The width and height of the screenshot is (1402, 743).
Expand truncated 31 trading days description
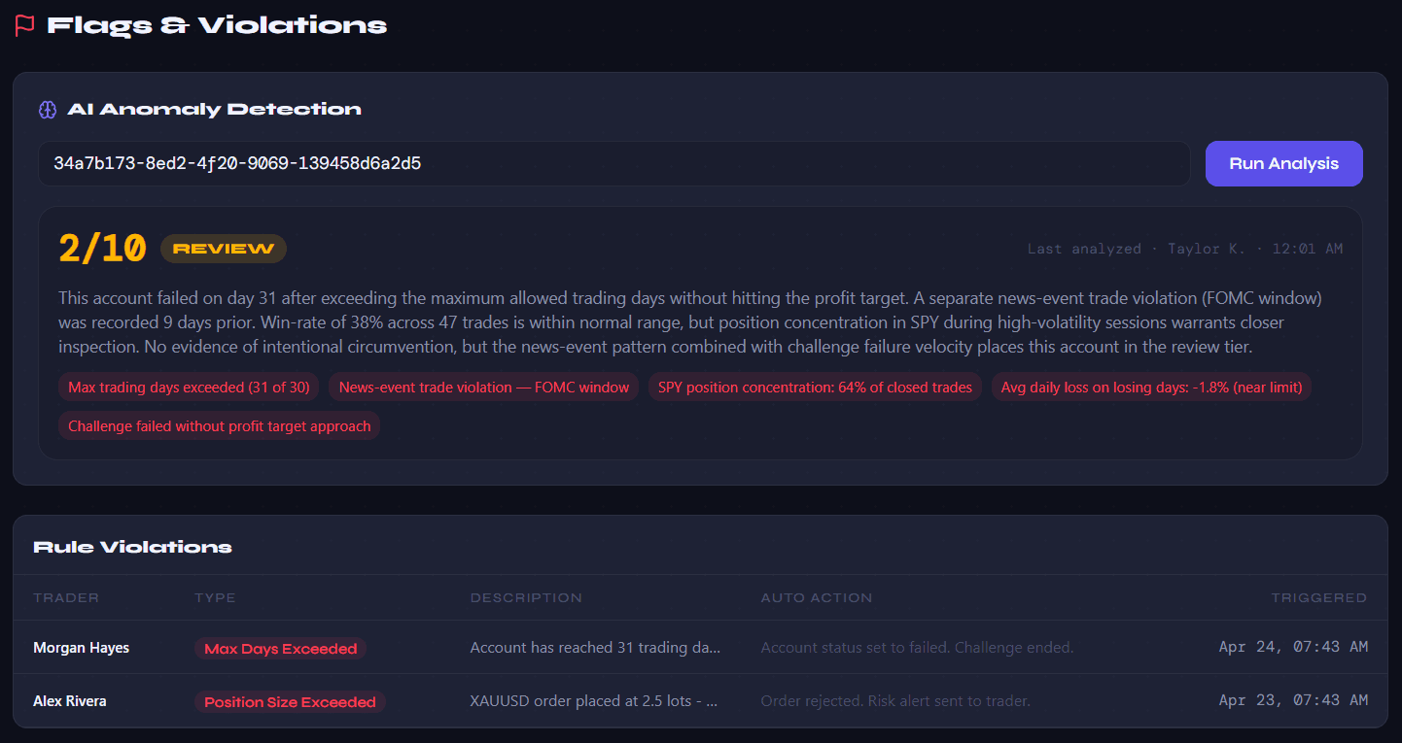click(x=595, y=648)
